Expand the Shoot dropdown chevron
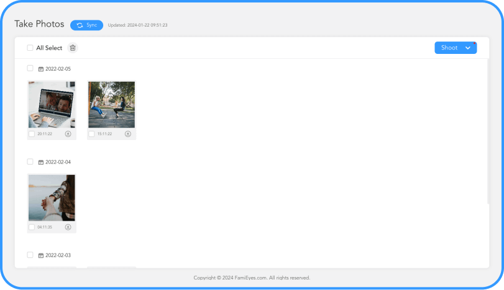The image size is (504, 290). tap(468, 48)
